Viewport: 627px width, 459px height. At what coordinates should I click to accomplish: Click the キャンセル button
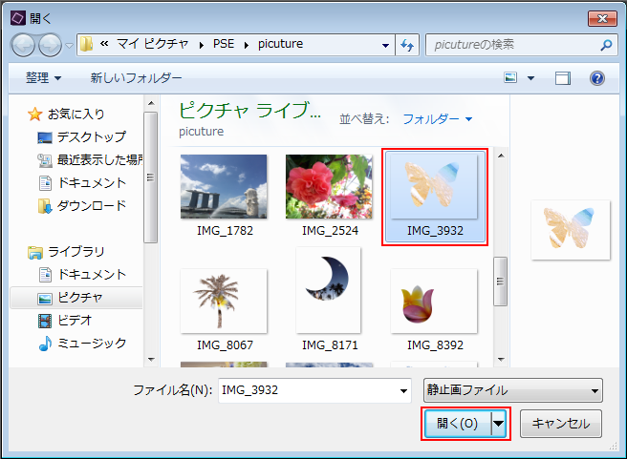click(561, 424)
